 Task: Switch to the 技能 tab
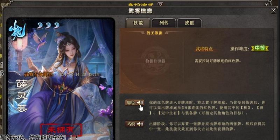138,23
